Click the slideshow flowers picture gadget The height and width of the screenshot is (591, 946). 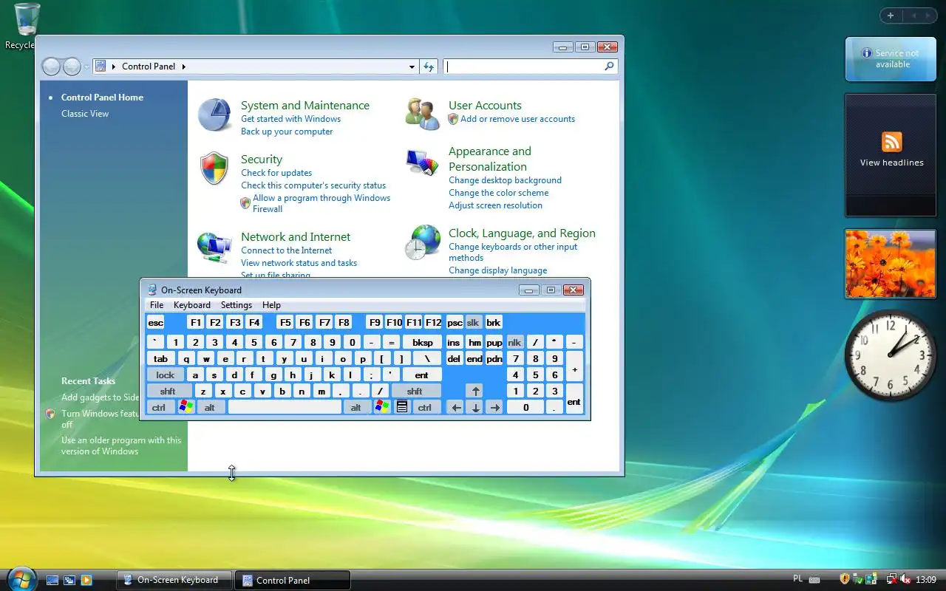tap(891, 264)
